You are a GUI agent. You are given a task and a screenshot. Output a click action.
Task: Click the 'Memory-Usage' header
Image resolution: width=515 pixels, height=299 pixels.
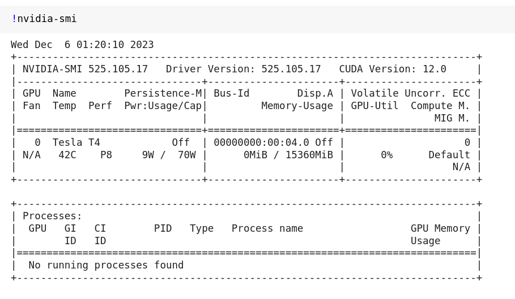pyautogui.click(x=297, y=106)
